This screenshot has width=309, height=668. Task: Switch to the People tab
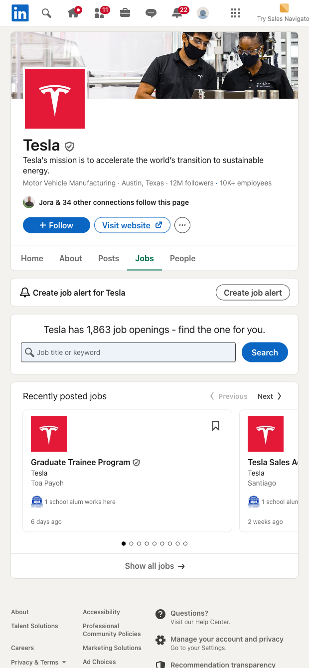[182, 258]
